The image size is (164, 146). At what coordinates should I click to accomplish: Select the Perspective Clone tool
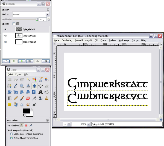16,105
